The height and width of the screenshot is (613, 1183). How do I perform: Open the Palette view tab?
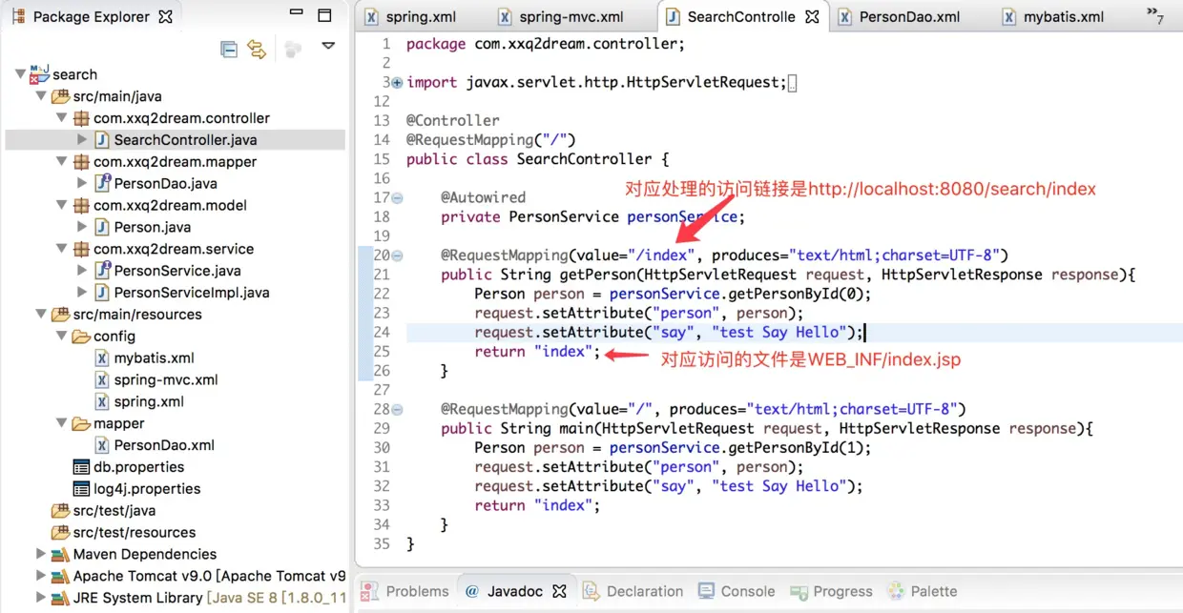922,591
